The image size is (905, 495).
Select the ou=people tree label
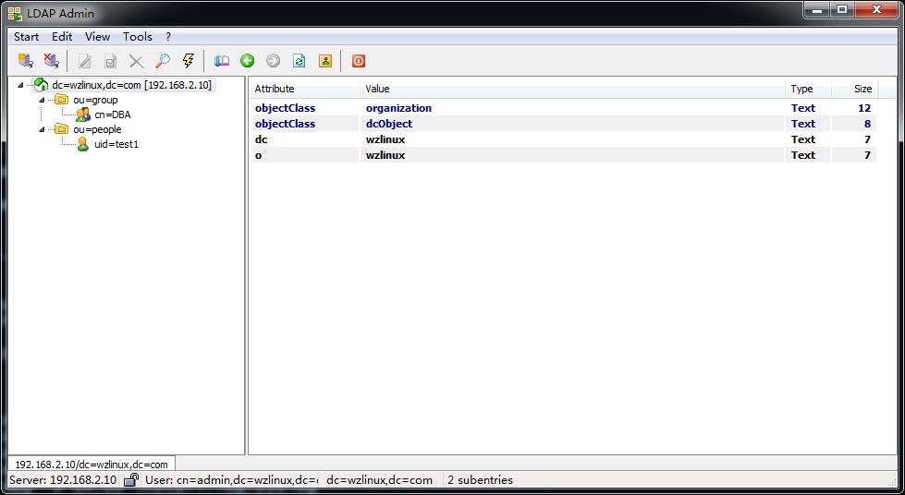coord(97,129)
